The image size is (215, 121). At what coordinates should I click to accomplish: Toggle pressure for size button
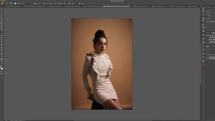coord(79,3)
